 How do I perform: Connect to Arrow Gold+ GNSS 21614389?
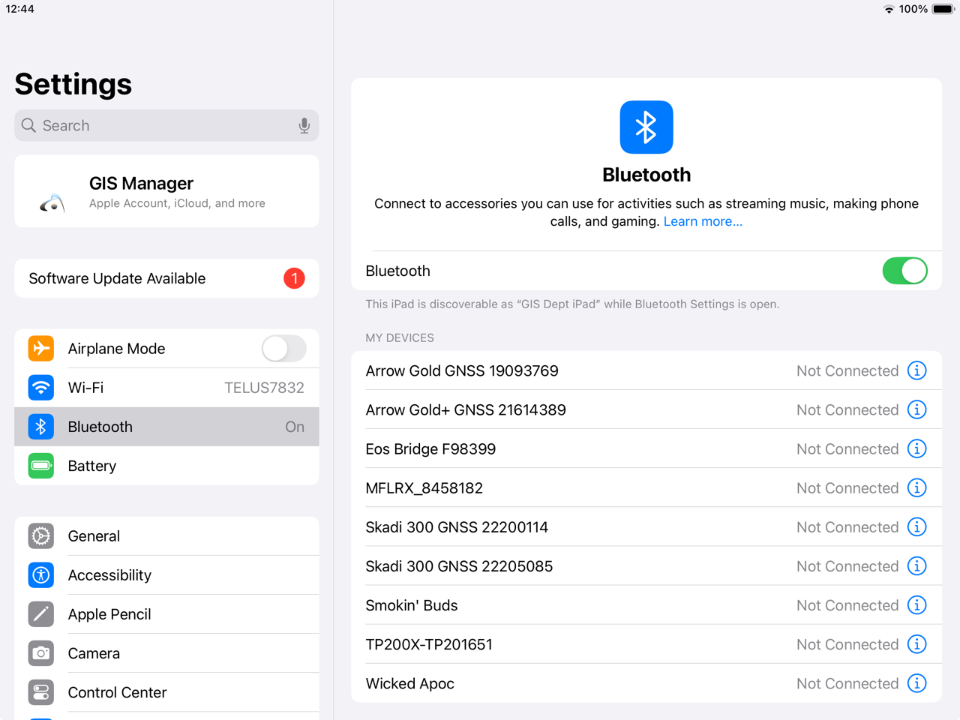click(x=646, y=409)
